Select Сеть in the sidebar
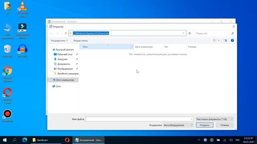 (x=56, y=86)
